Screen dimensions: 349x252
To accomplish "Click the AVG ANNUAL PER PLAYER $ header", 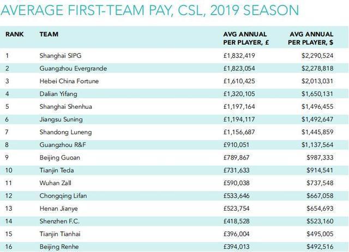I will pos(311,38).
